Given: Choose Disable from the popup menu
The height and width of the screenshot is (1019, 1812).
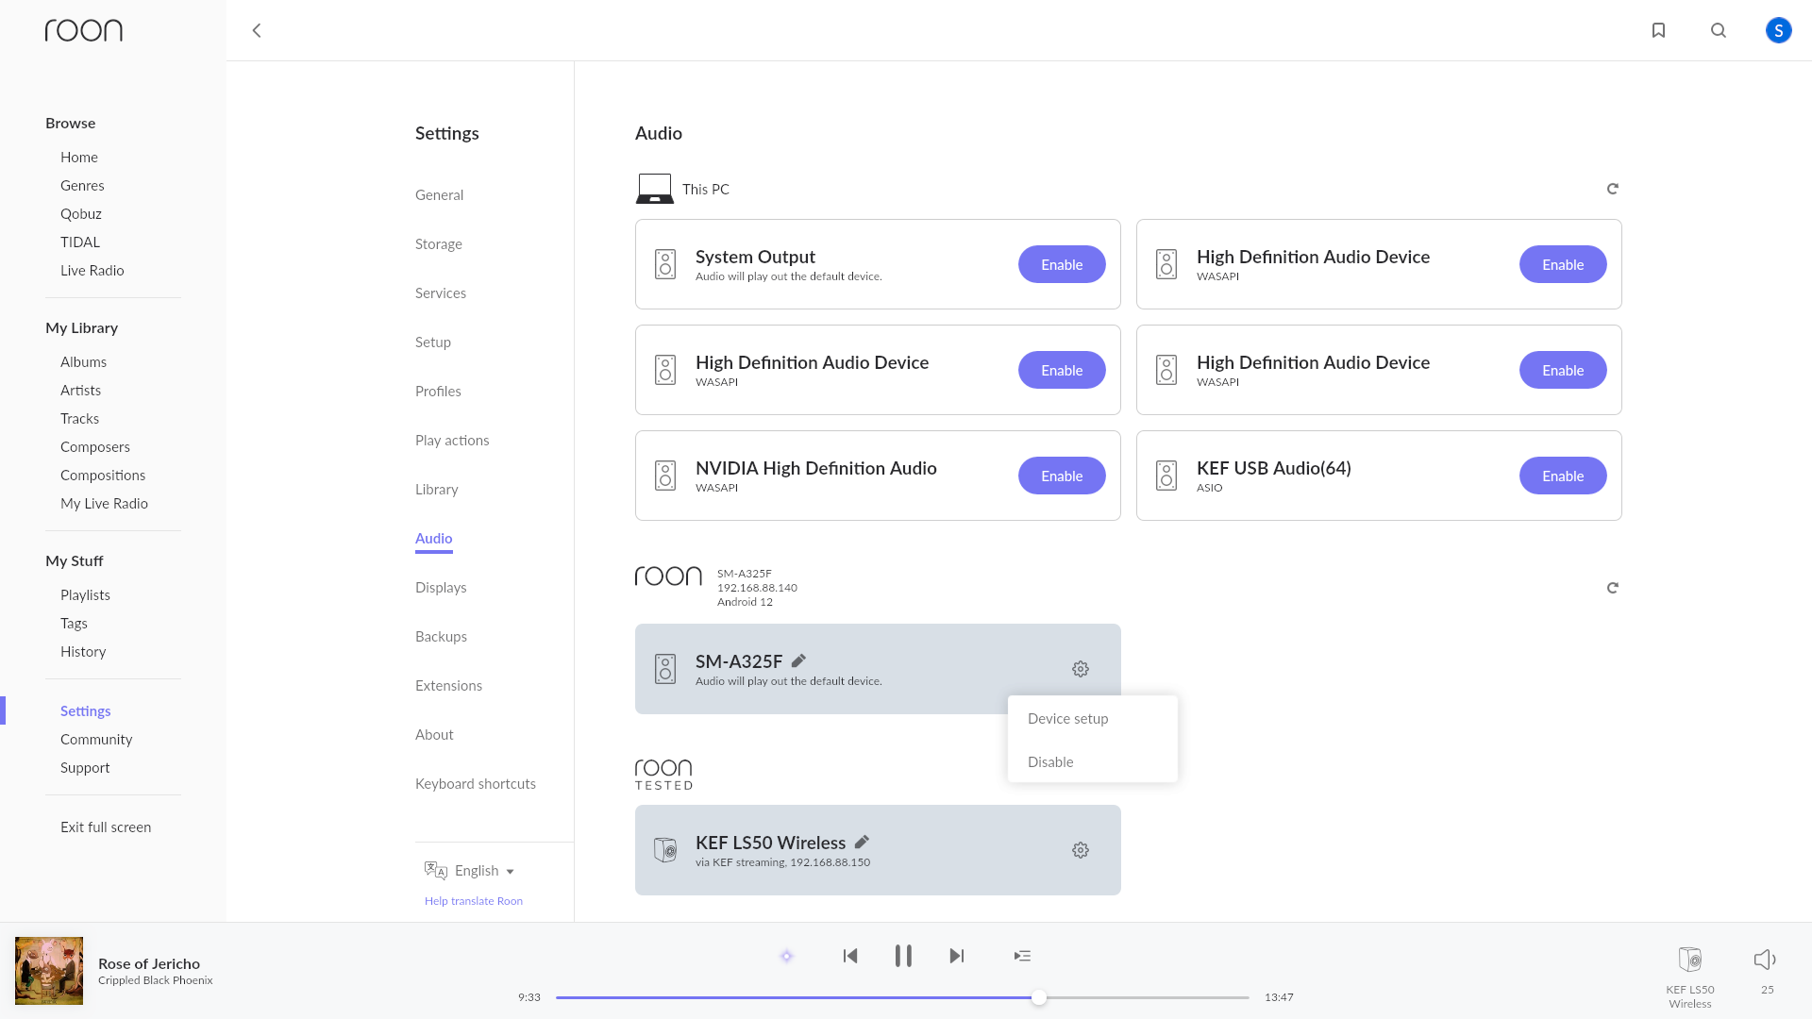Looking at the screenshot, I should click(x=1092, y=761).
